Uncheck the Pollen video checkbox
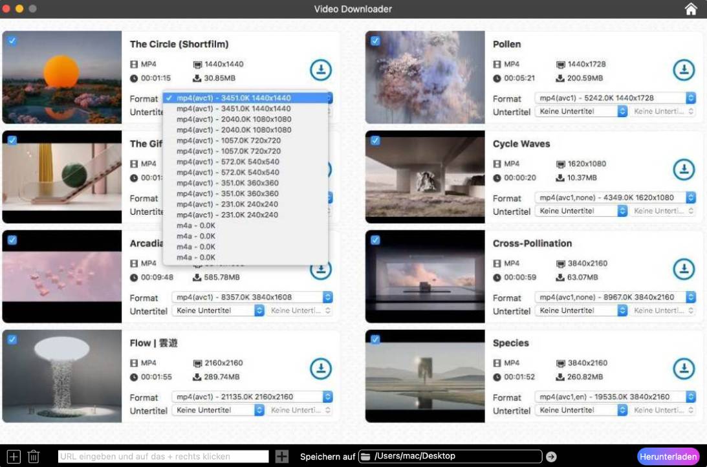Viewport: 707px width, 467px height. tap(375, 41)
